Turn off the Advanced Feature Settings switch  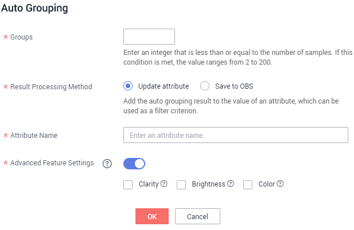pos(134,164)
